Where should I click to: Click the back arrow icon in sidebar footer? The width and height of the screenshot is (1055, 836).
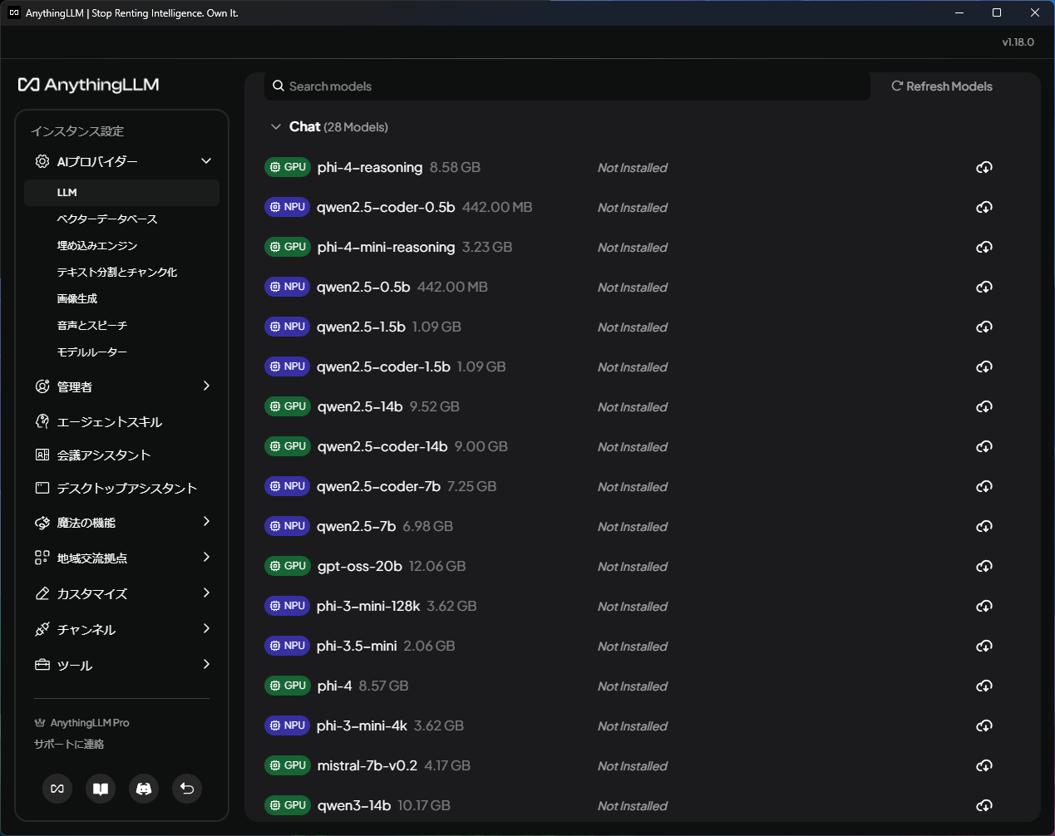(x=187, y=789)
